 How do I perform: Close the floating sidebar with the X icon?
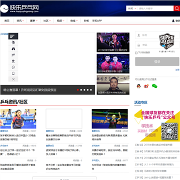click(13, 79)
